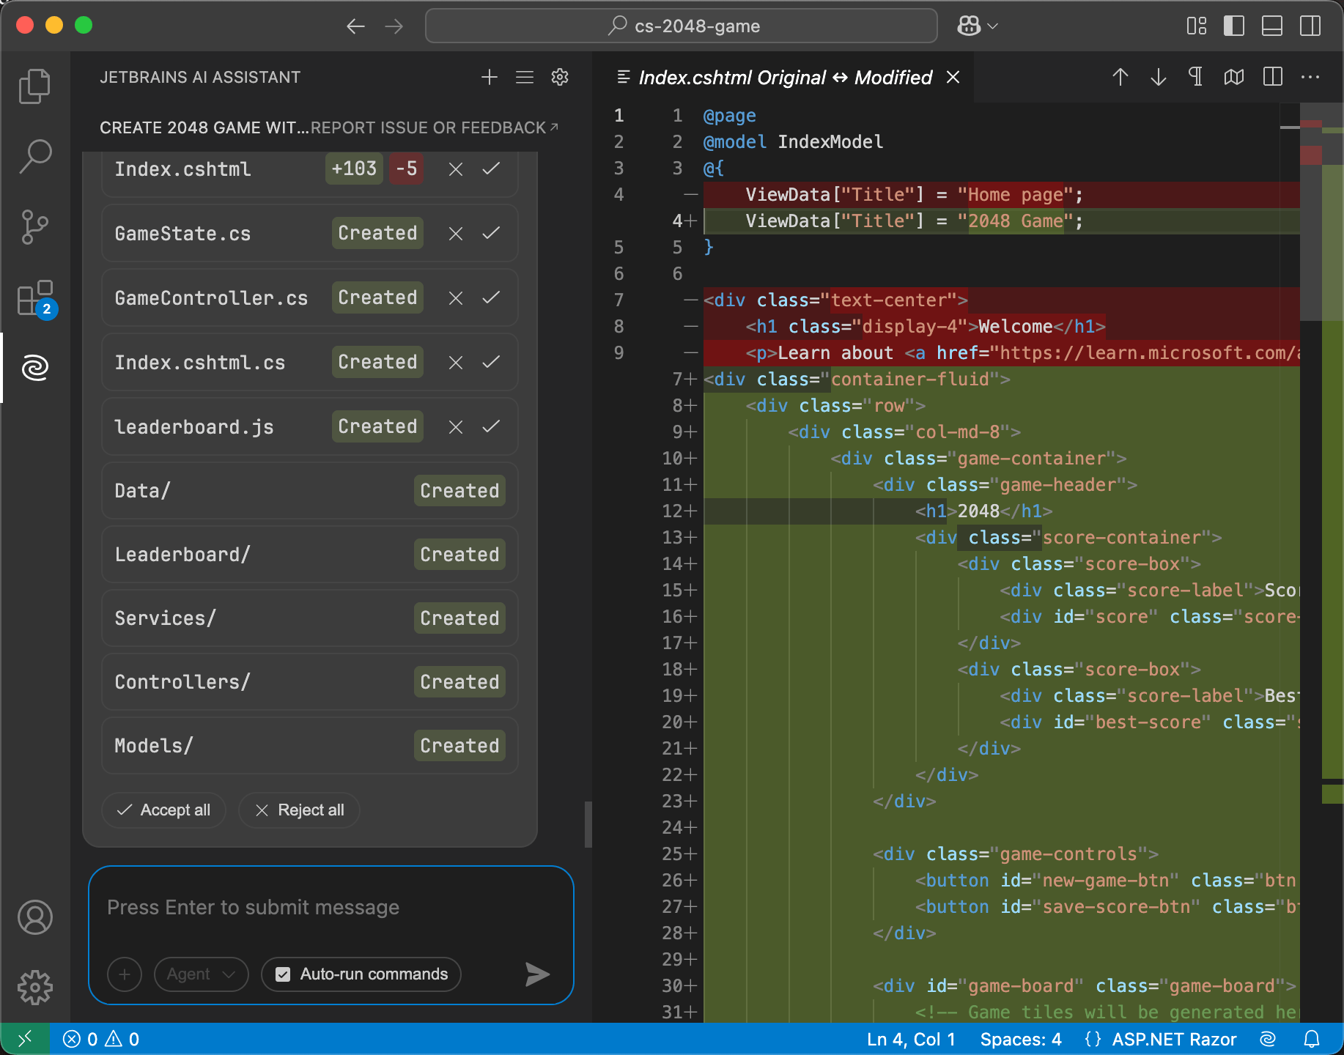This screenshot has width=1344, height=1055.
Task: Click the Accept all button
Action: click(164, 810)
